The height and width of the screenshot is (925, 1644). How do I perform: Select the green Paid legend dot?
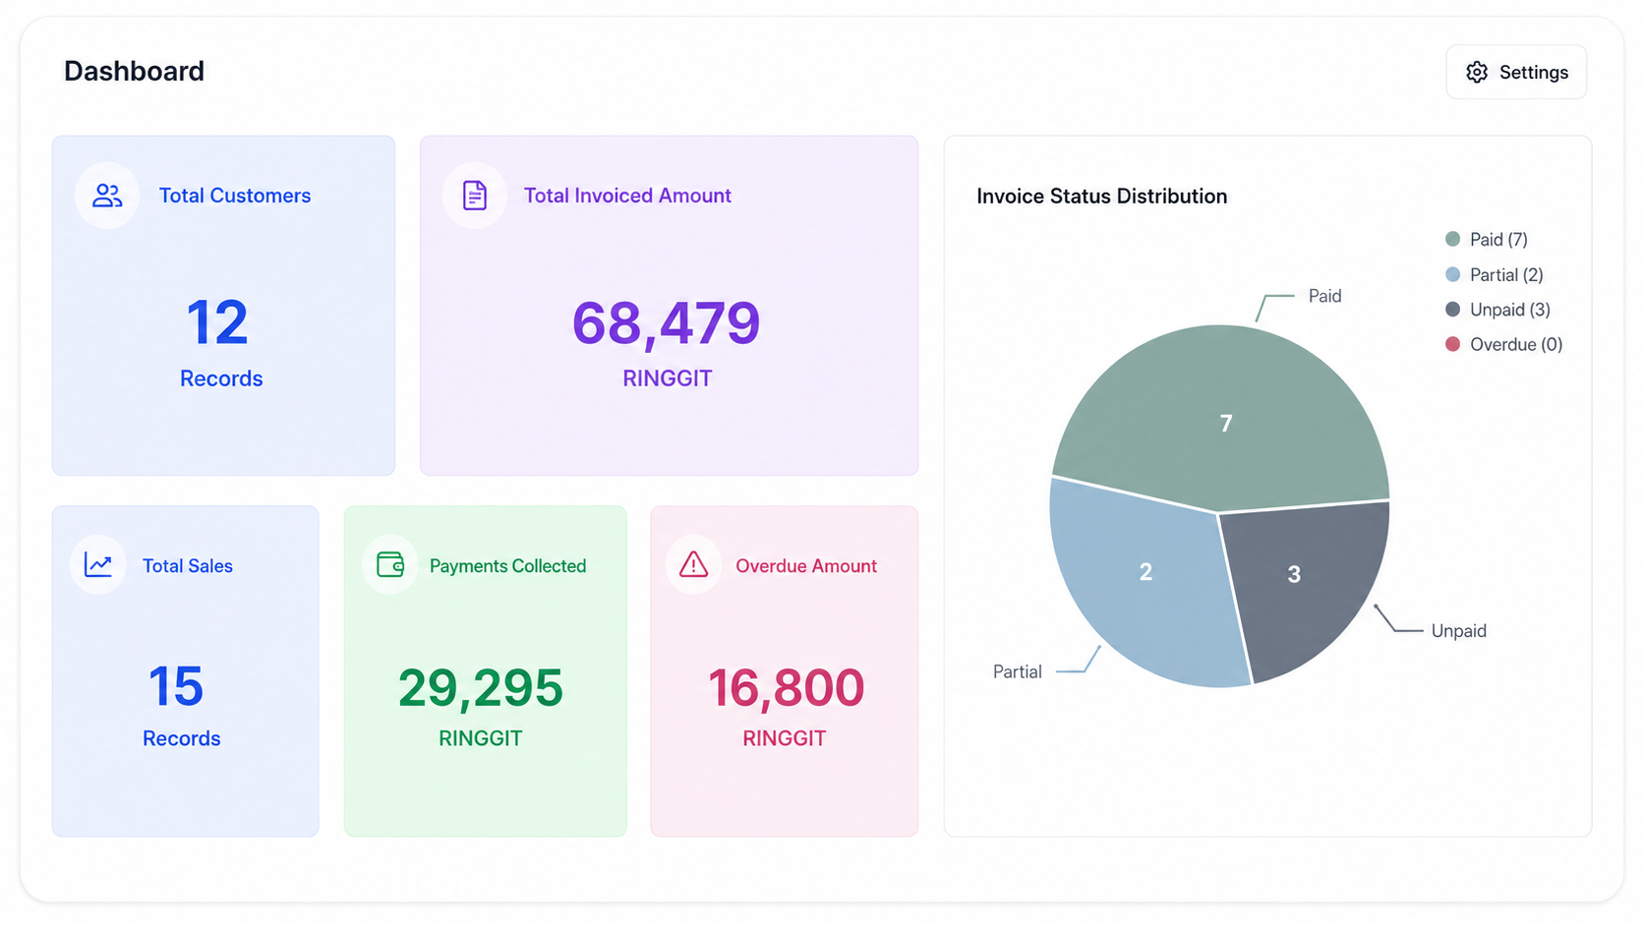[1452, 239]
